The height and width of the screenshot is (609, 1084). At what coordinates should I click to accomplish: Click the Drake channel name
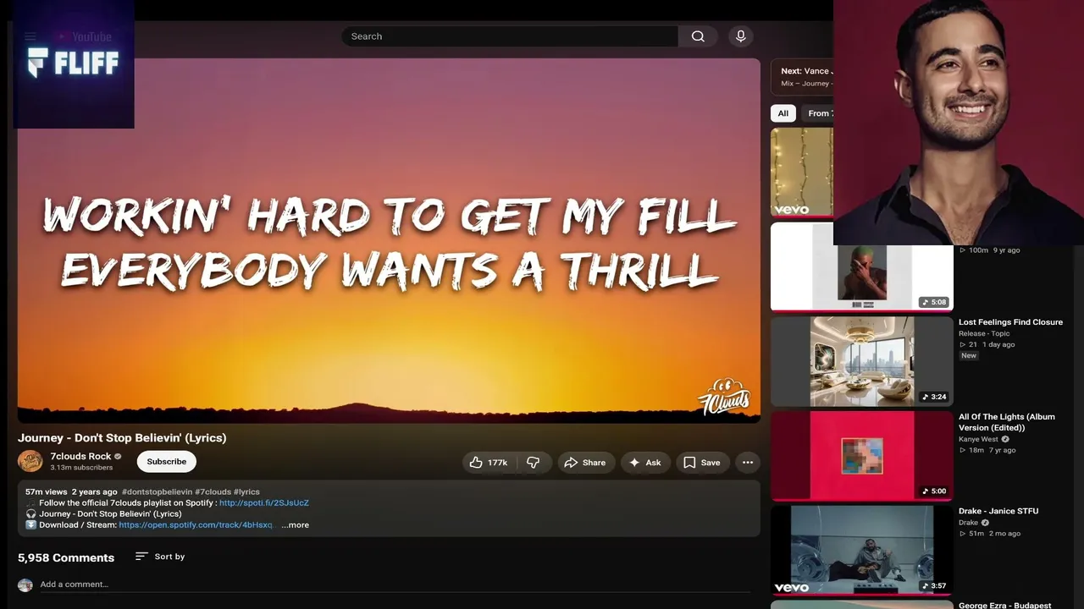pyautogui.click(x=968, y=523)
